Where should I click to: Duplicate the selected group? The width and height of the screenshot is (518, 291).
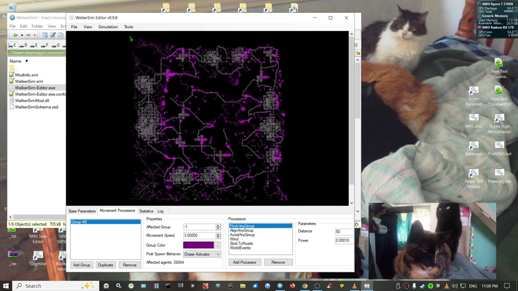tap(105, 265)
